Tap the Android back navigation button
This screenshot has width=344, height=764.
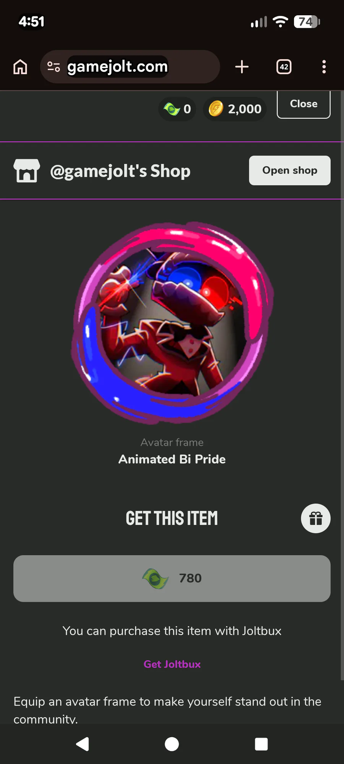[83, 744]
